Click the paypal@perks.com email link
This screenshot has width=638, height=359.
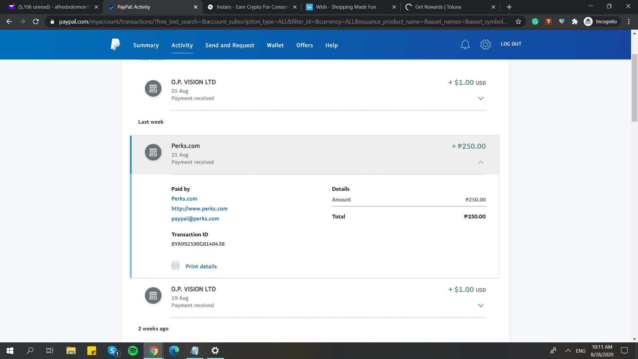(195, 218)
